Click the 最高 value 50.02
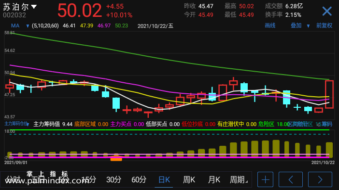Viewport: 339px width, 190px height. point(246,6)
